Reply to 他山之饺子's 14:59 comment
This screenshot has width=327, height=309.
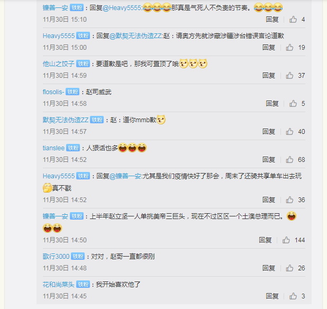(269, 75)
